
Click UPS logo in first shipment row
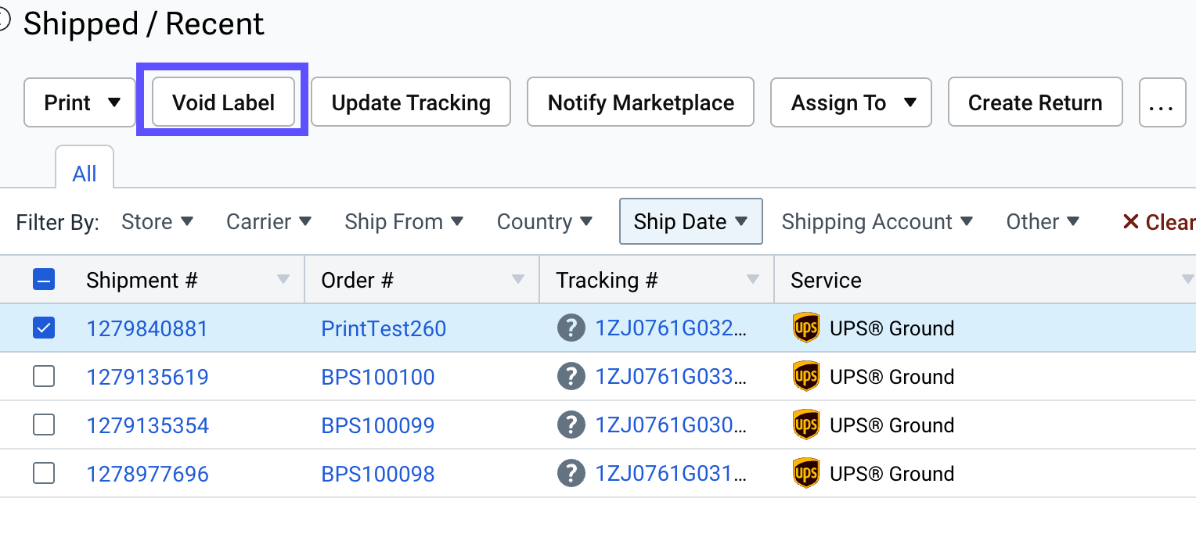click(x=806, y=328)
